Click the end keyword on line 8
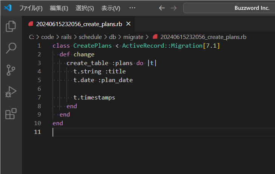Image resolution: width=275 pixels, height=174 pixels. pyautogui.click(x=72, y=106)
